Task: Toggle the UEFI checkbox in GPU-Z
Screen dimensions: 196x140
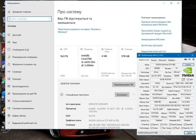Action: point(188,80)
